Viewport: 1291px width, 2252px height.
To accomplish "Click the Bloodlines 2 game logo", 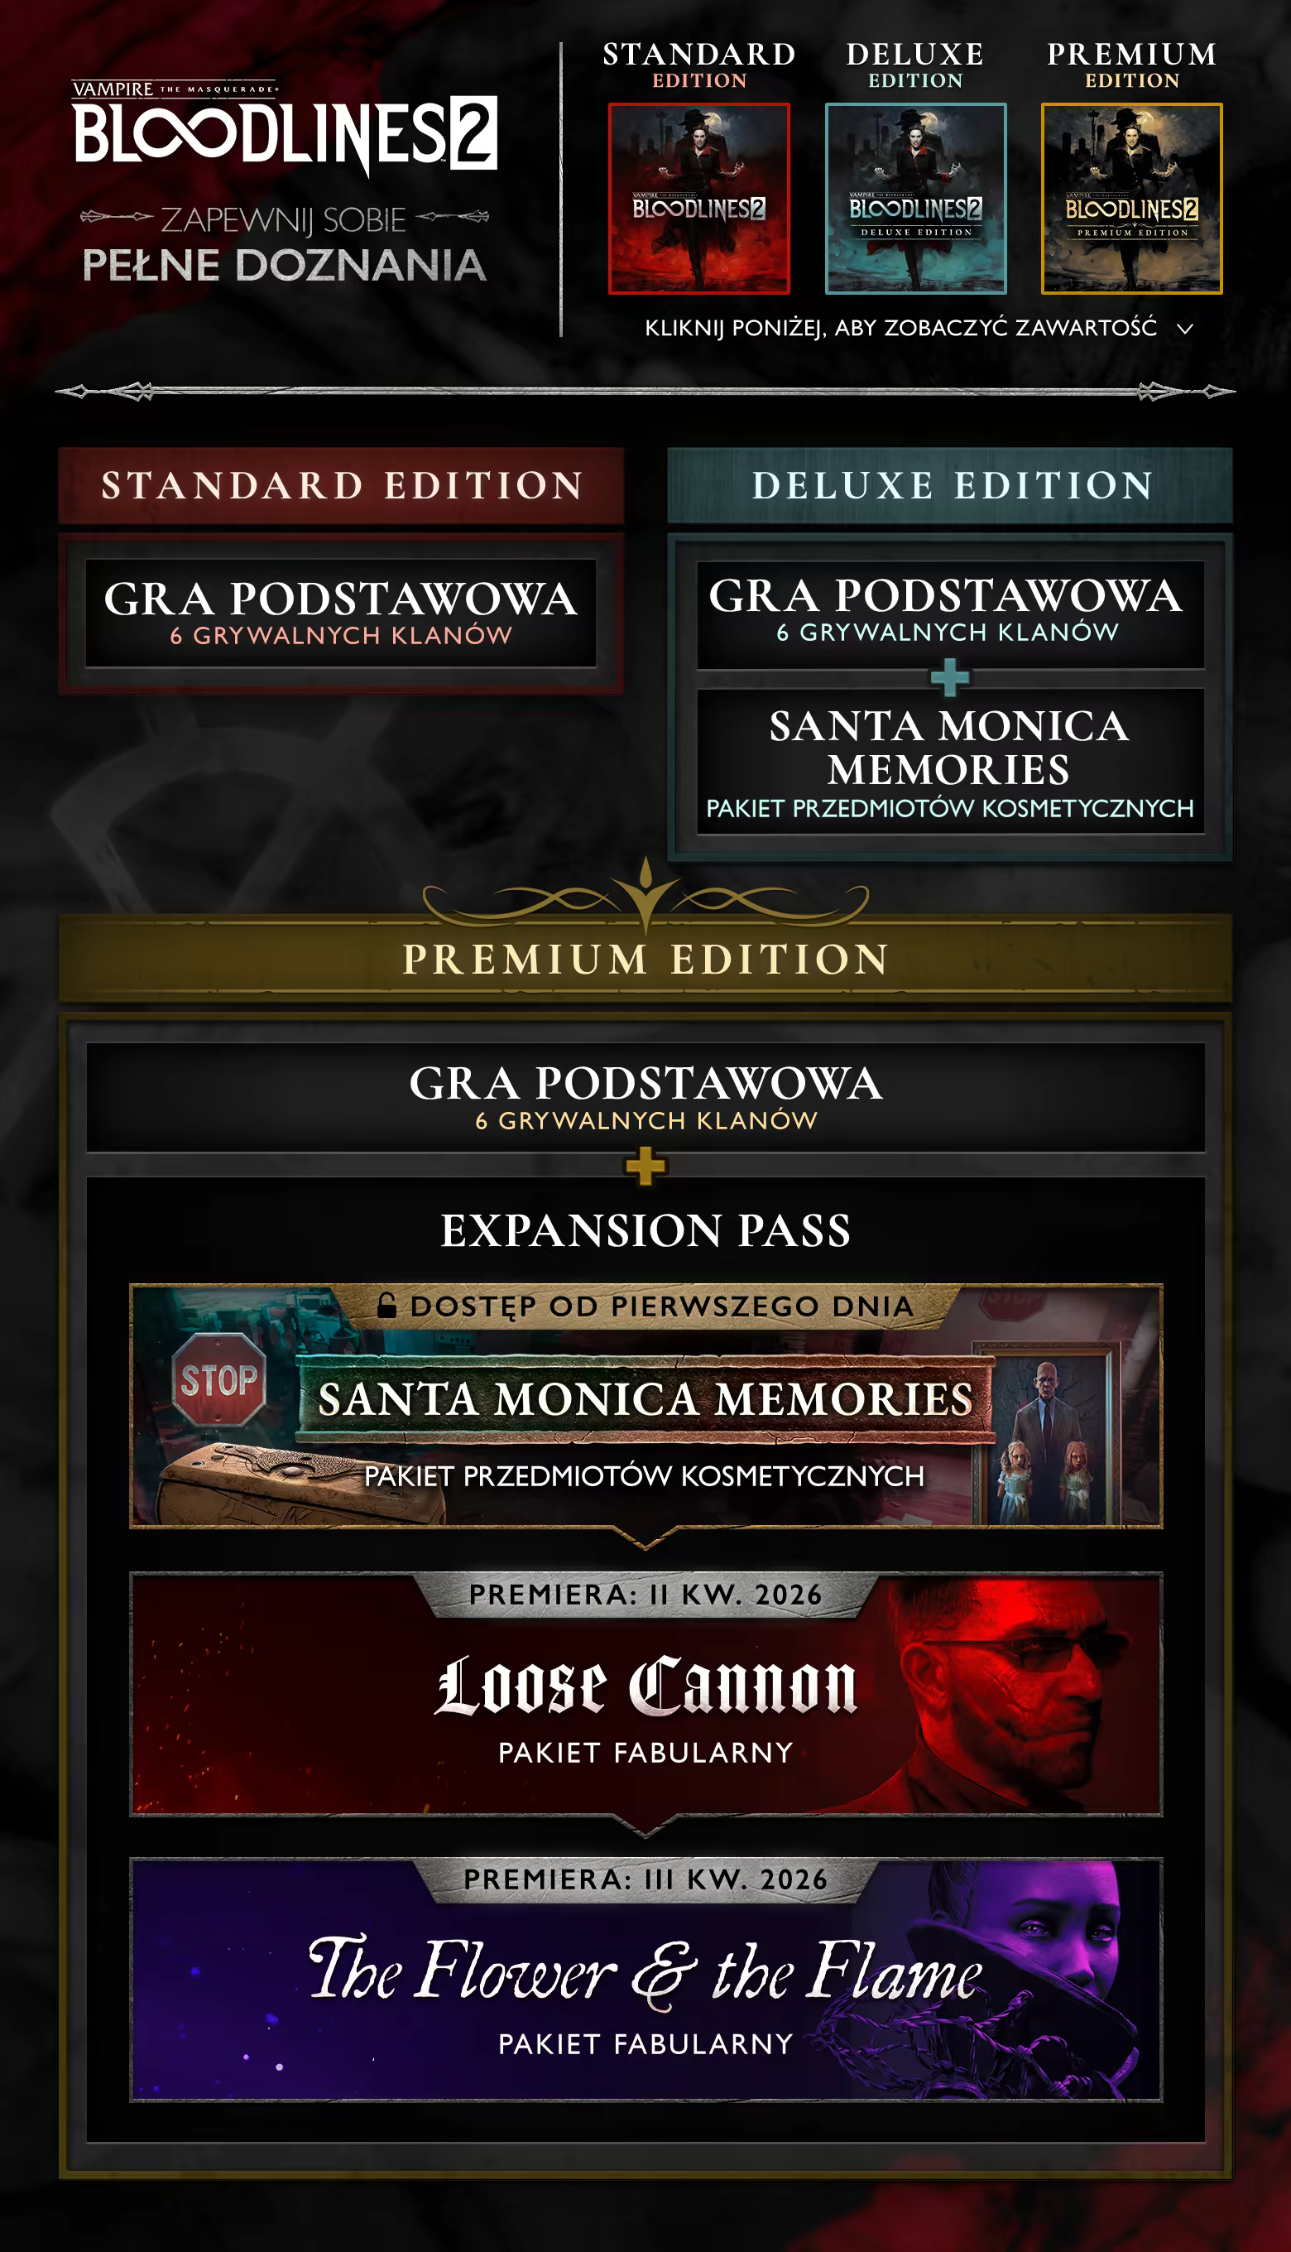I will 285,128.
